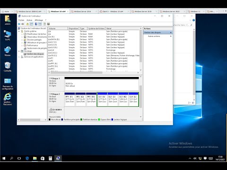Expand the Planificateur de tâches node
This screenshot has height=170, width=227.
click(22, 34)
